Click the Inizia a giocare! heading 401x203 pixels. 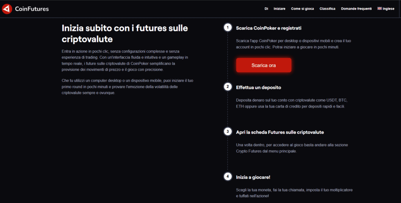(x=253, y=177)
